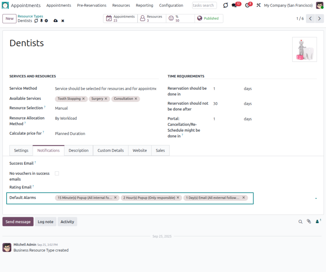Click the debug tools wrench icon

(x=258, y=5)
